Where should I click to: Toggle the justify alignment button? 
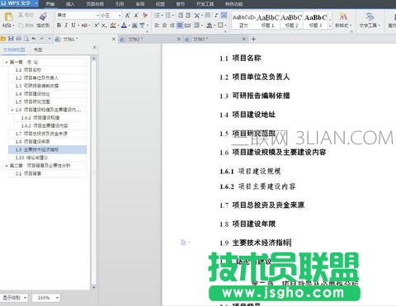click(x=180, y=26)
